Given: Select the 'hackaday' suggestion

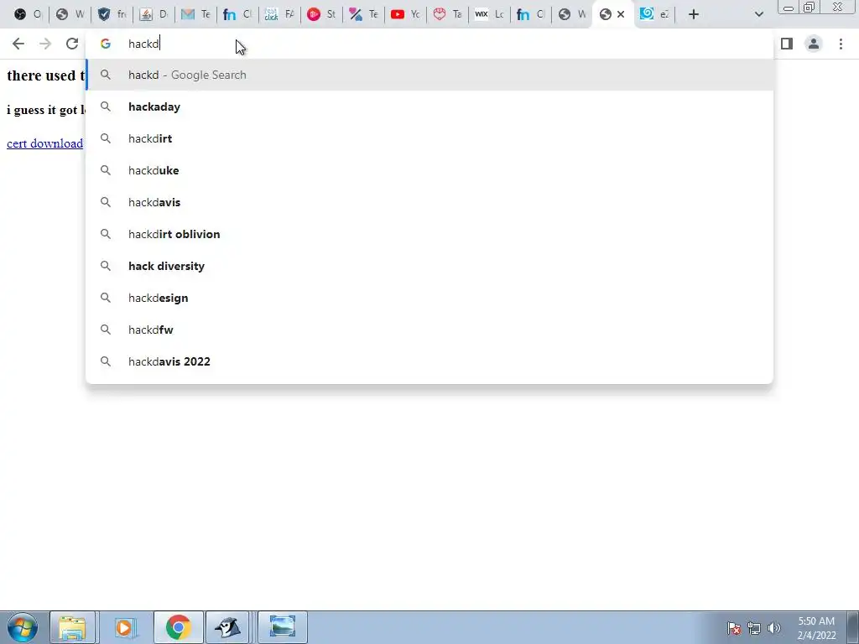Looking at the screenshot, I should coord(429,106).
